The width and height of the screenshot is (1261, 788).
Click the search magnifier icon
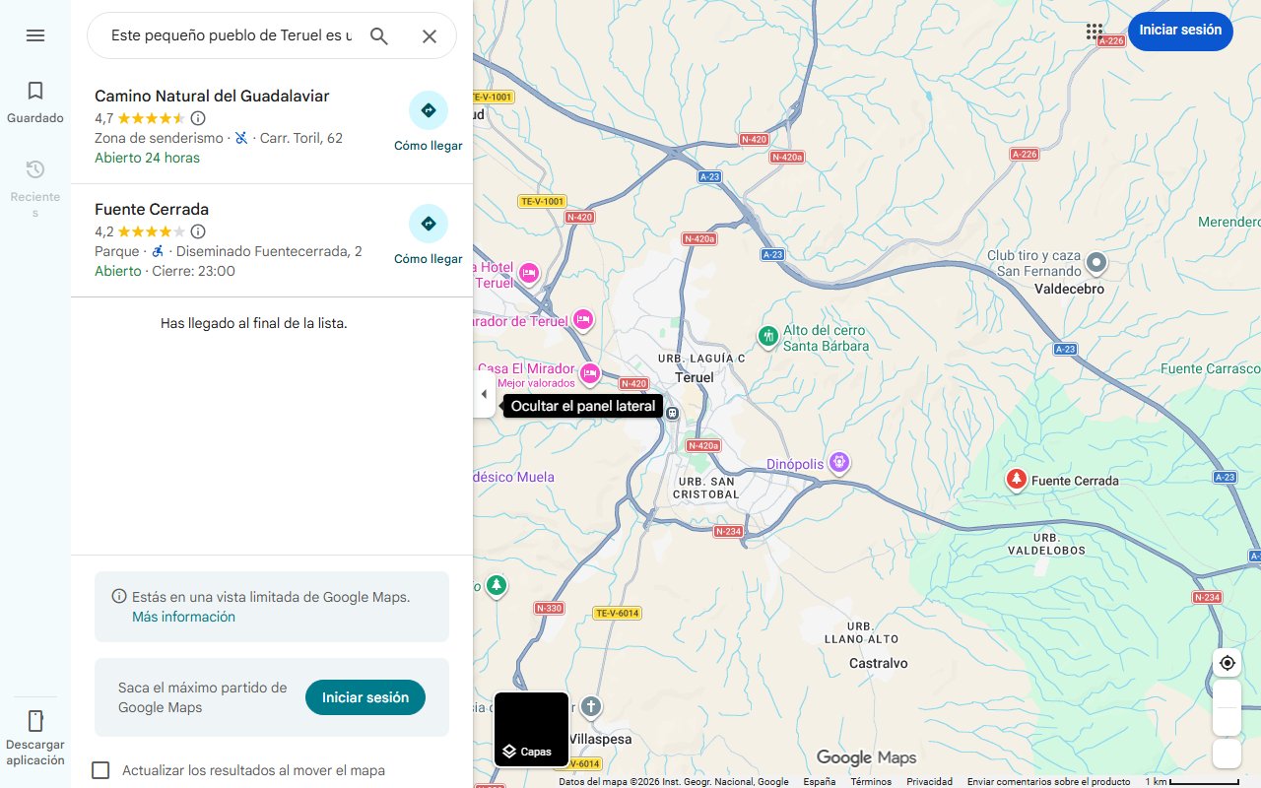click(379, 35)
